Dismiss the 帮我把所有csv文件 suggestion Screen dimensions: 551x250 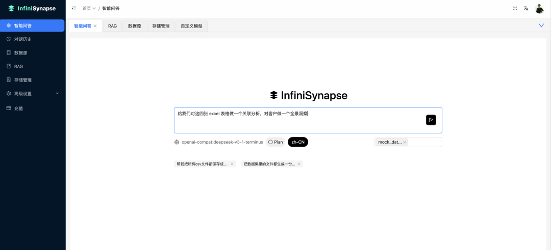tap(232, 164)
